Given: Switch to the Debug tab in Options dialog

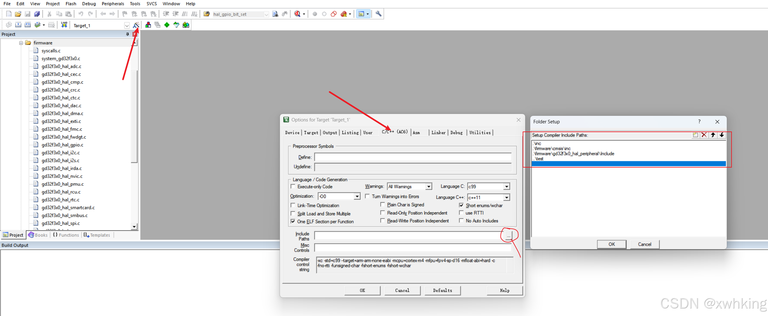Looking at the screenshot, I should pos(456,133).
